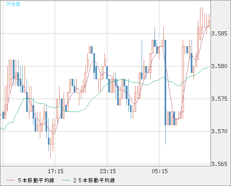Image resolution: width=231 pixels, height=186 pixels.
Task: Click the 23:15 time axis label
Action: click(x=108, y=171)
